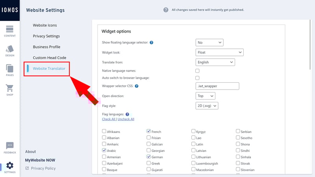
Task: Toggle Auto switch to browser language
Action: pyautogui.click(x=197, y=78)
